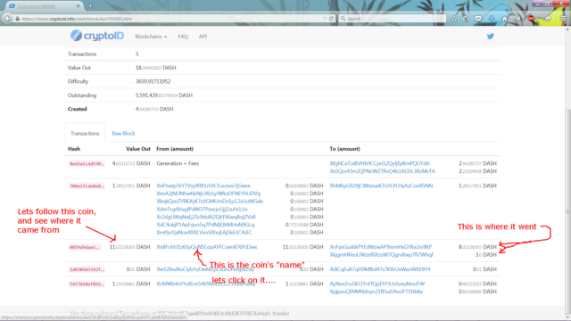The width and height of the screenshot is (571, 321).
Task: Open transaction hash 8ed3a1cdd530
Action: (x=87, y=164)
